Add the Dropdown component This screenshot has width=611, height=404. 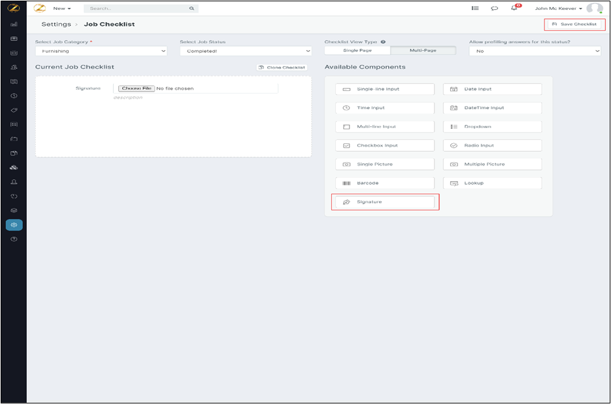pos(493,127)
